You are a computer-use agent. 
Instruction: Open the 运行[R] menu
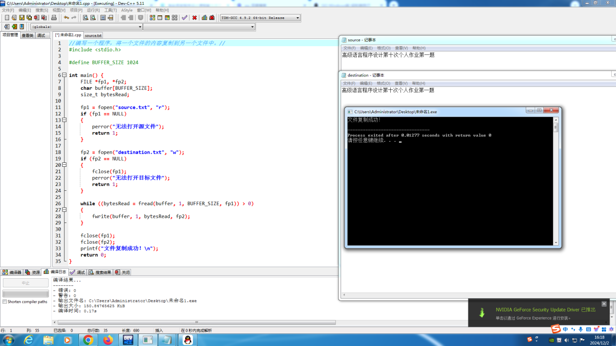[93, 10]
